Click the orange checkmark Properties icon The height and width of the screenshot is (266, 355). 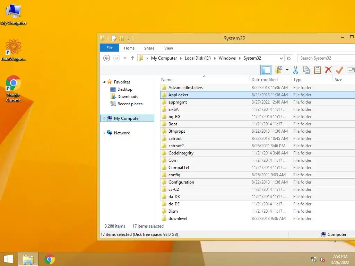(x=339, y=70)
